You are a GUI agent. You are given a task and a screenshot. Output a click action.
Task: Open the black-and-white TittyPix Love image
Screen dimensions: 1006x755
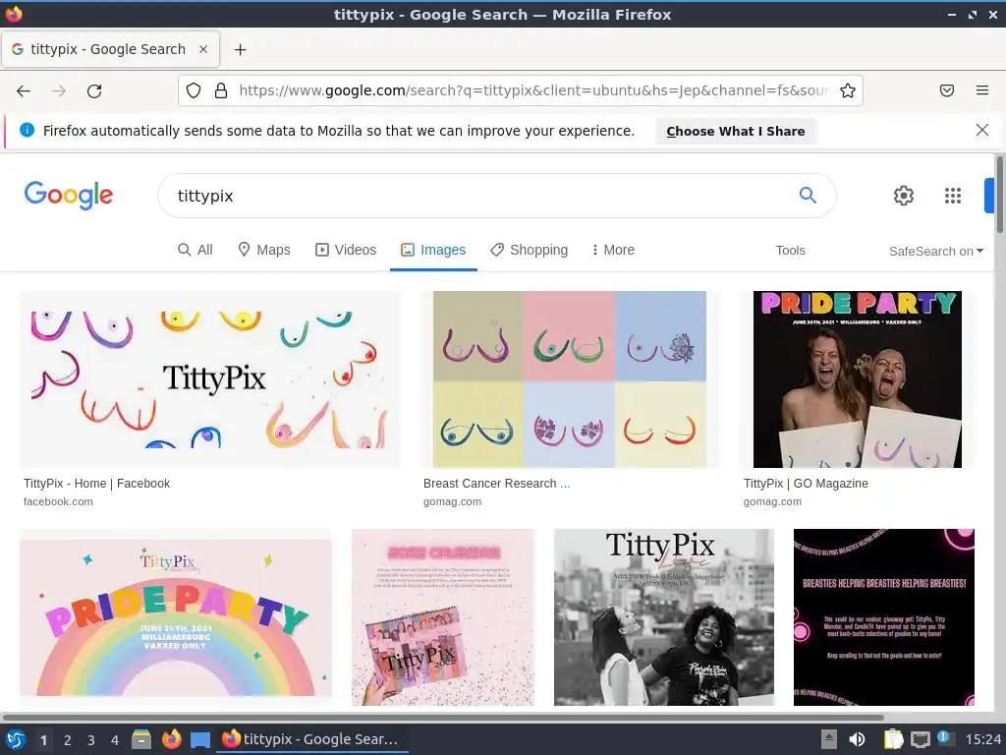[664, 617]
